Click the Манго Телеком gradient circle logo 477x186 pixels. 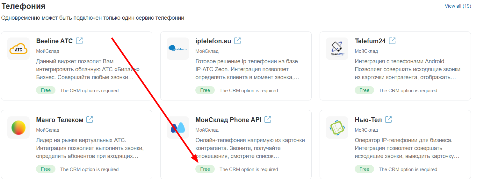(x=18, y=127)
